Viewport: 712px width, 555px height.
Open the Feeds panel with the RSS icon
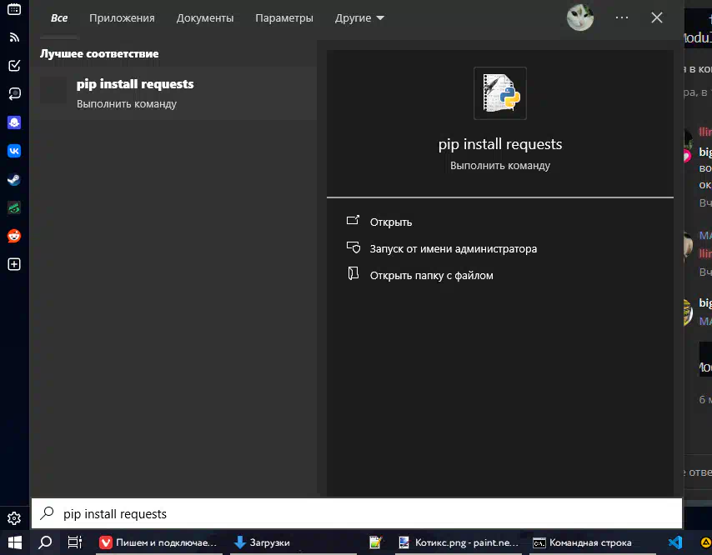(14, 37)
